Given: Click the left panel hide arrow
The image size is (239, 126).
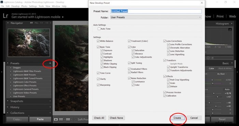Looking at the screenshot, I should point(1,72).
